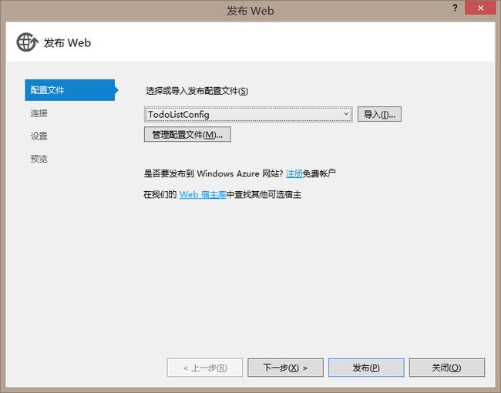Image resolution: width=501 pixels, height=393 pixels.
Task: Open the Web 宿主库 link
Action: pos(203,195)
